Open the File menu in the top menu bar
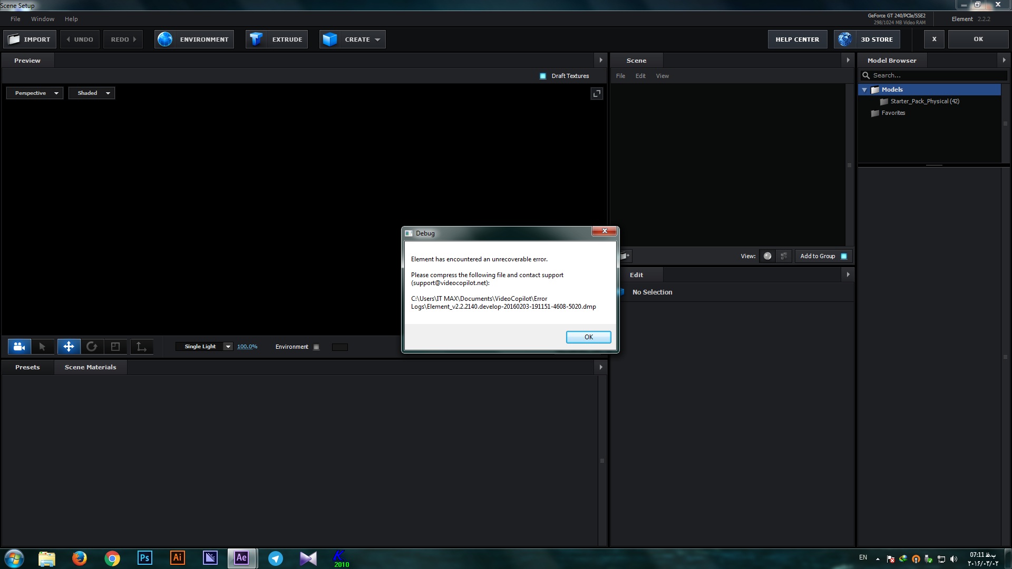This screenshot has height=569, width=1012. pos(15,19)
